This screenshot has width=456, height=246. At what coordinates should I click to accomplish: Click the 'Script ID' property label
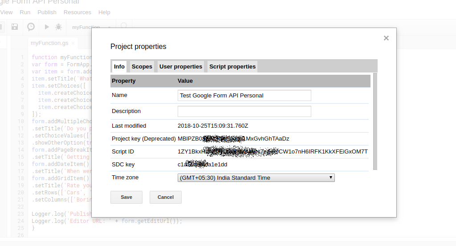(x=123, y=152)
